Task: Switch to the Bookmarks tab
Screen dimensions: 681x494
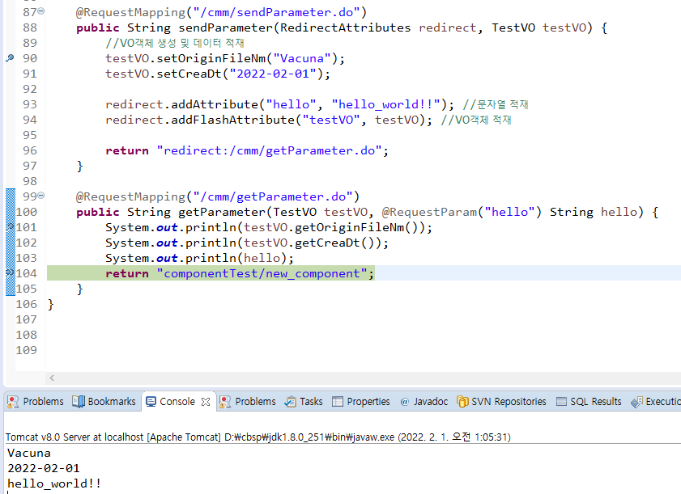Action: coord(104,402)
